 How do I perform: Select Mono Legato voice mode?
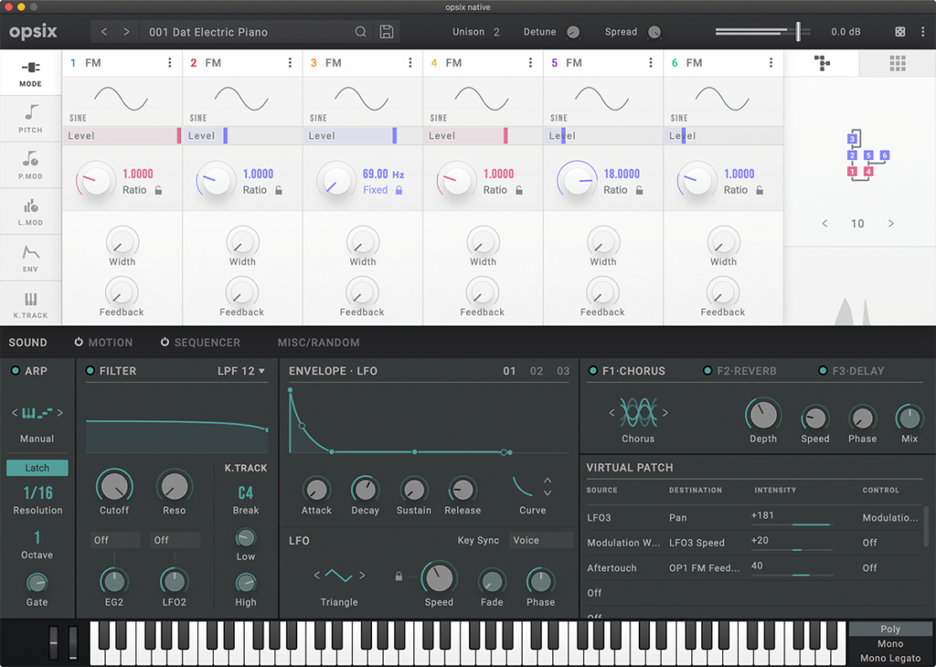pyautogui.click(x=890, y=657)
